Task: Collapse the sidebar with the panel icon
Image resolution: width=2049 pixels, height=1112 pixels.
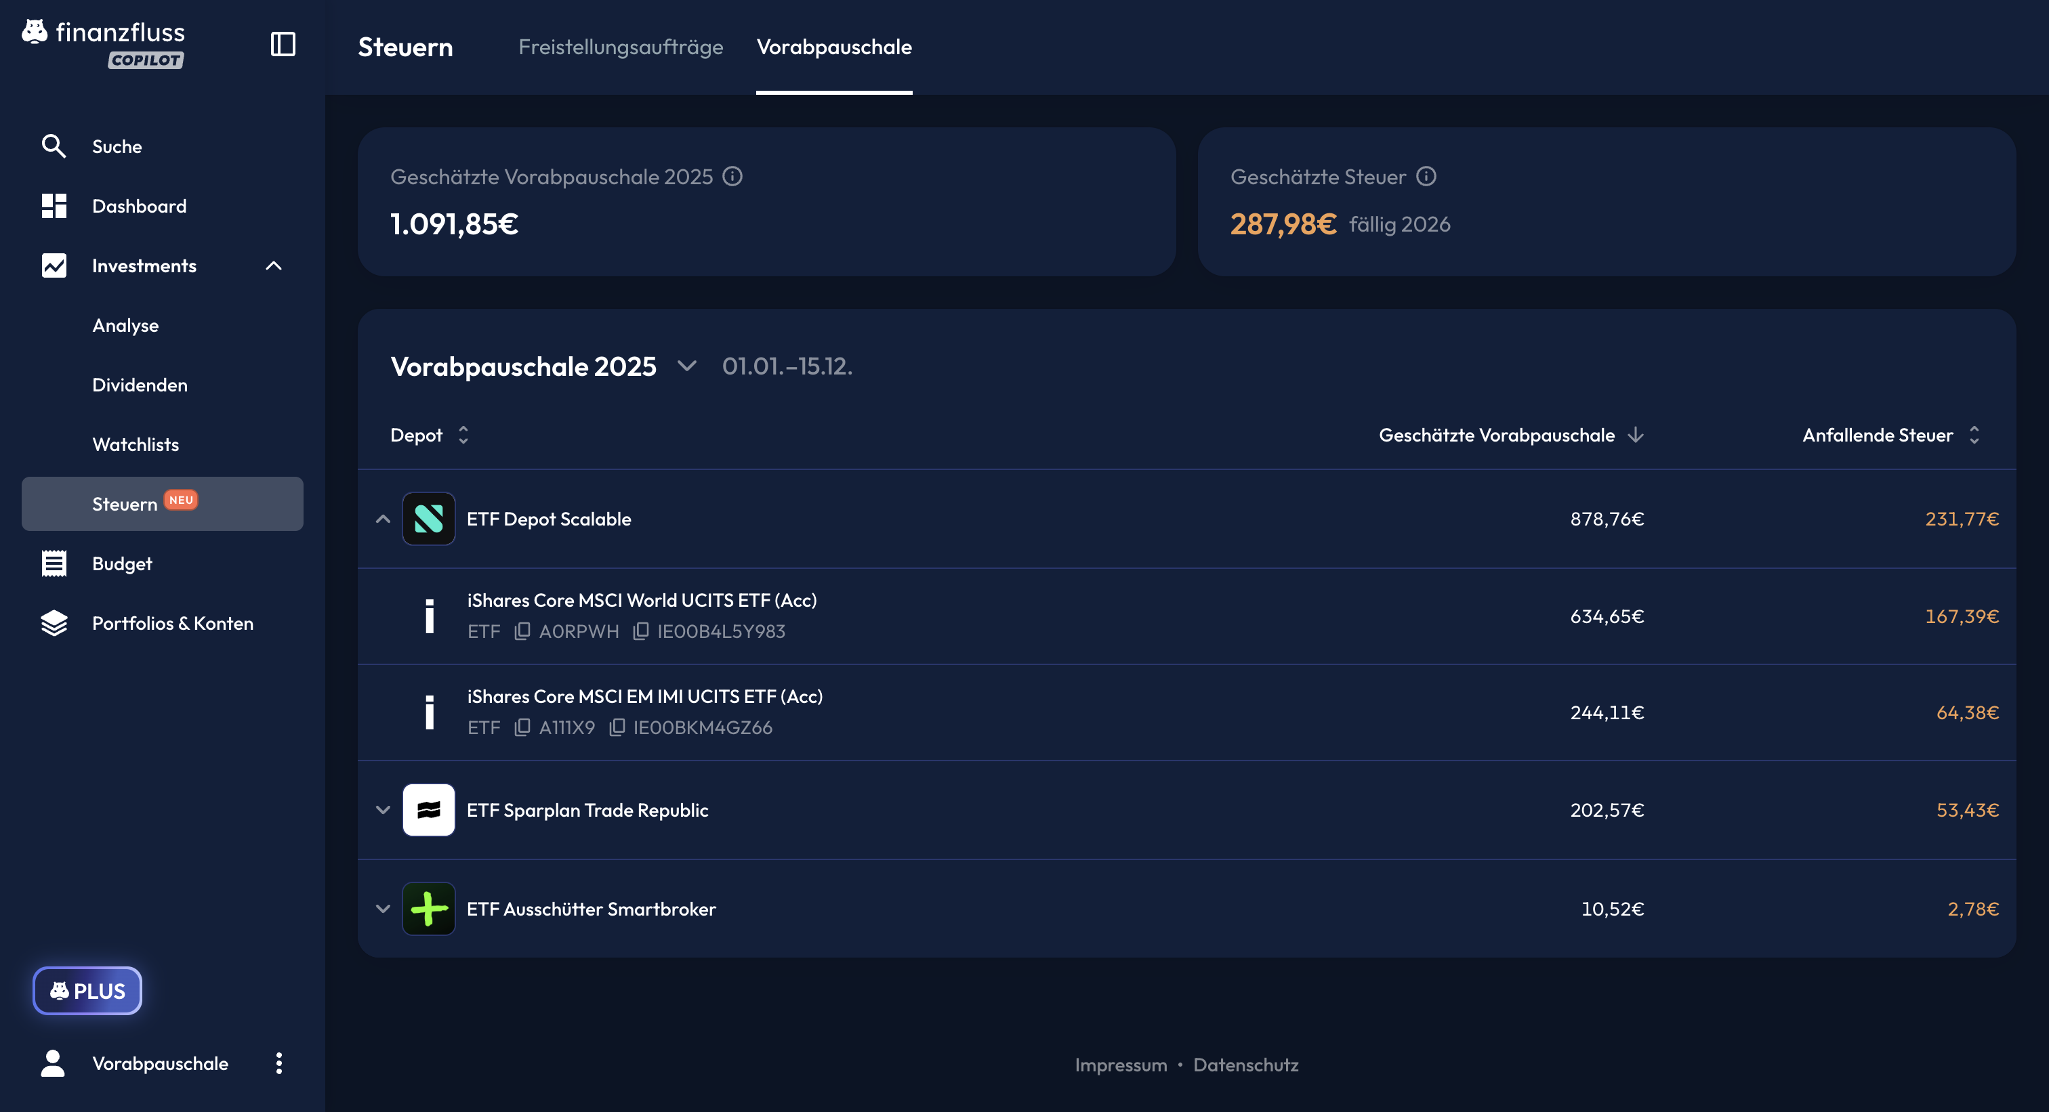Action: click(x=283, y=45)
